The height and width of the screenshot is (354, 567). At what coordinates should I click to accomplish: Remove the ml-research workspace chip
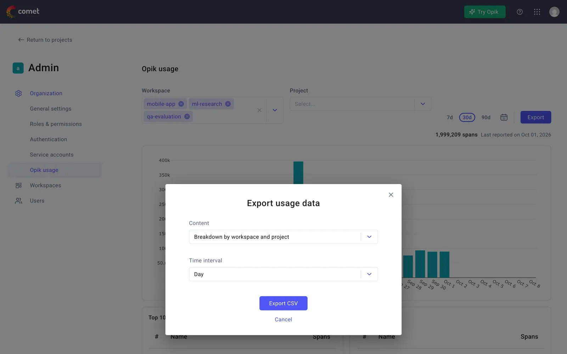(228, 104)
